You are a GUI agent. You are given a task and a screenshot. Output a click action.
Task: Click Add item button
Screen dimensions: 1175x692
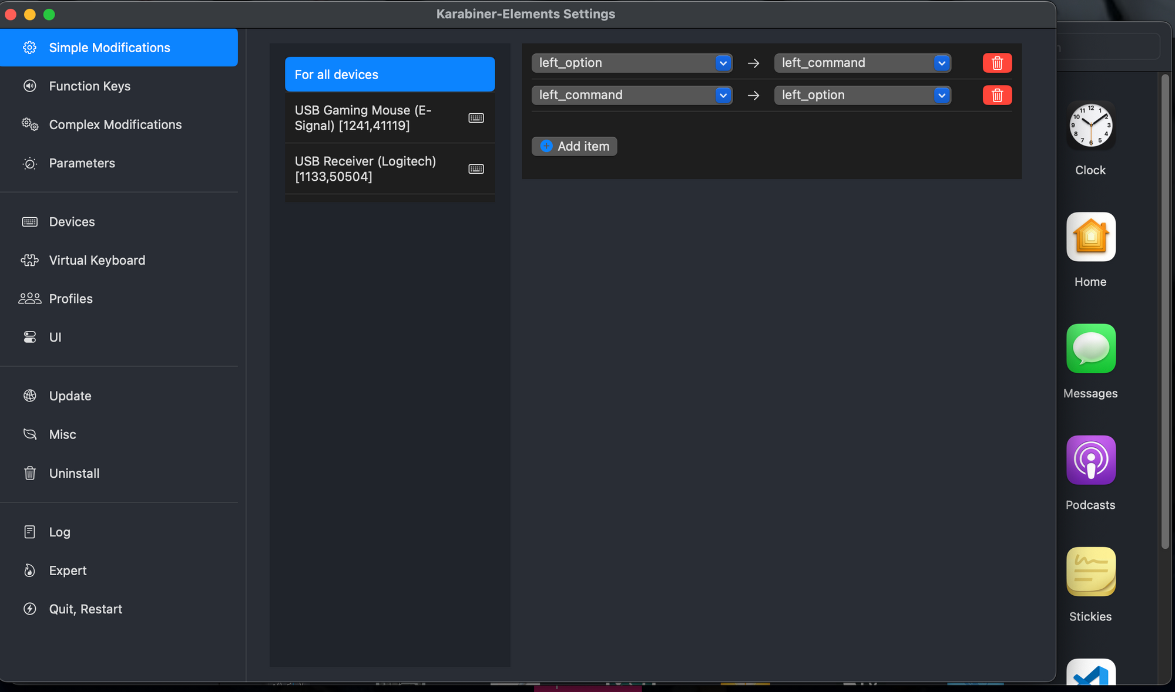click(x=574, y=146)
